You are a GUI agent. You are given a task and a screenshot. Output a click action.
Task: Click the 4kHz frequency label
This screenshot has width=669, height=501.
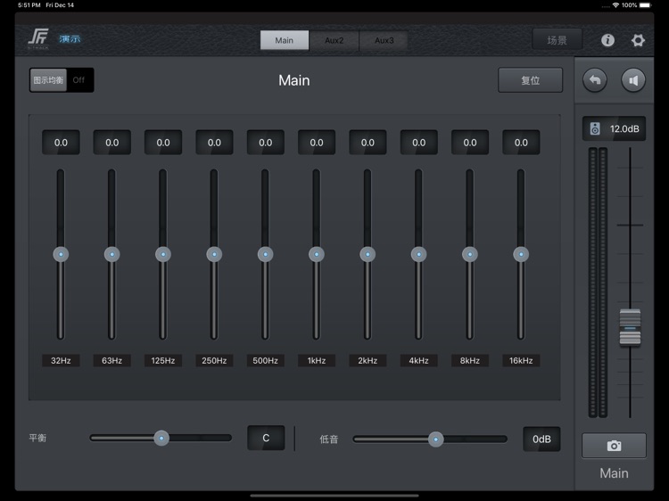pos(418,360)
